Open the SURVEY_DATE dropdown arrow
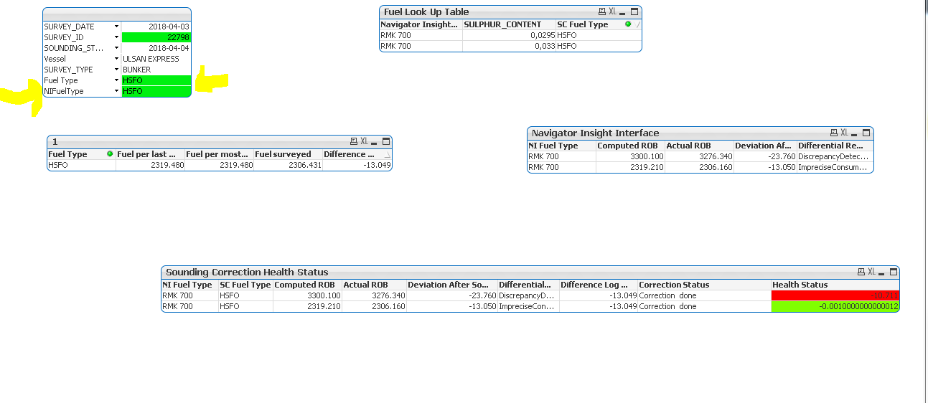Image resolution: width=928 pixels, height=403 pixels. point(116,27)
